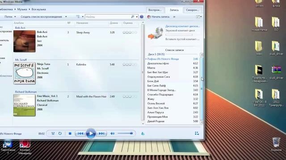
Task: Open the 'Новая папка' desktop folder
Action: [259, 24]
